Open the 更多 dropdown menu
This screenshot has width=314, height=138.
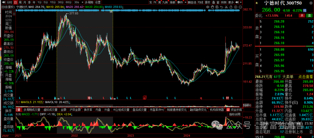click(x=231, y=2)
